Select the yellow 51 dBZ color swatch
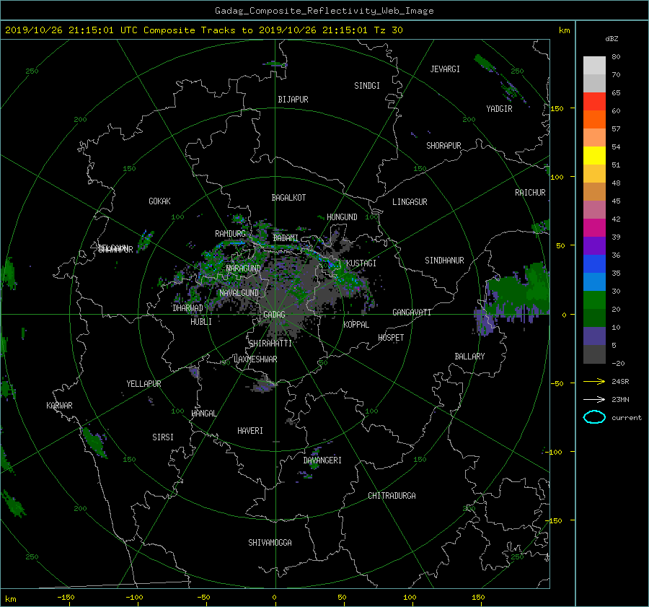The image size is (649, 607). (594, 155)
